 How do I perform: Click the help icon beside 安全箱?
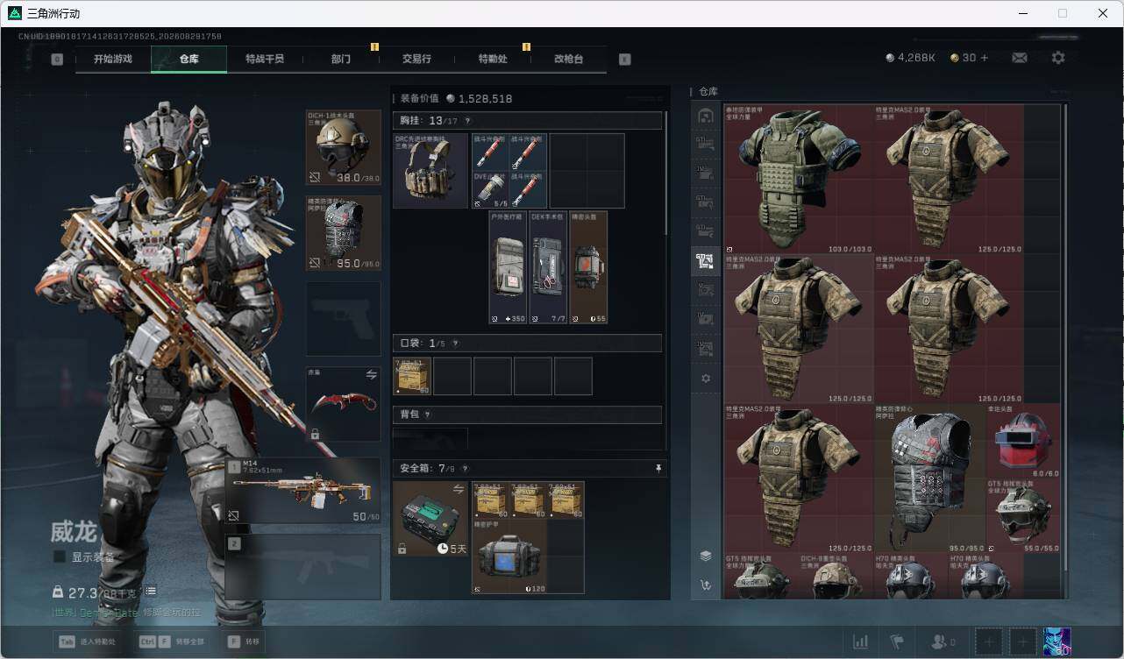[x=464, y=469]
